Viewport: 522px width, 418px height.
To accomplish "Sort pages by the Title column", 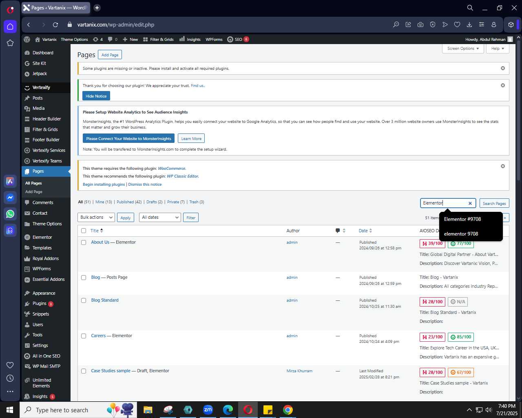I will click(97, 231).
